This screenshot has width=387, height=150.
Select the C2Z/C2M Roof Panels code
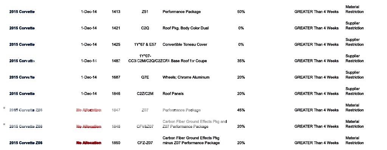(145, 93)
